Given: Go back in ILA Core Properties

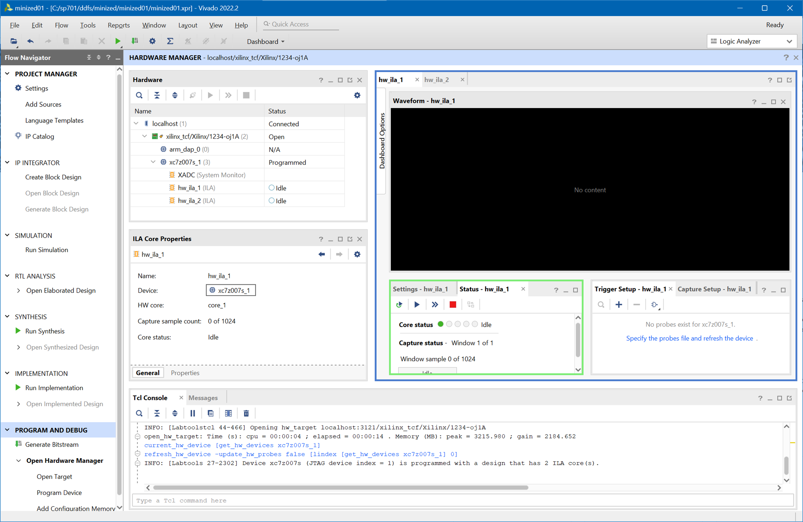Looking at the screenshot, I should click(322, 255).
